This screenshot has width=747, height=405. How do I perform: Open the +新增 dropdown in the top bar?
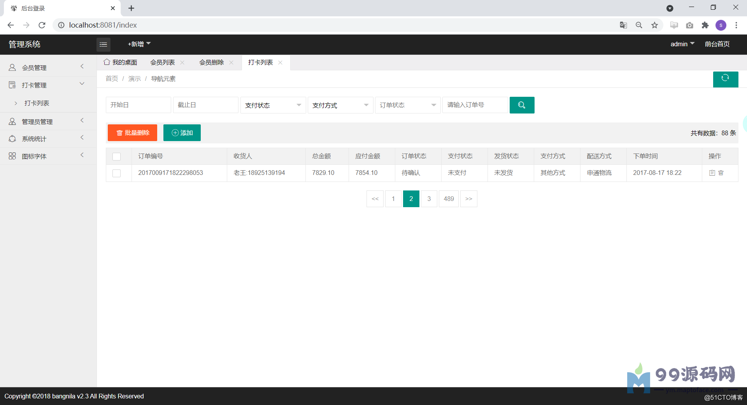(139, 44)
